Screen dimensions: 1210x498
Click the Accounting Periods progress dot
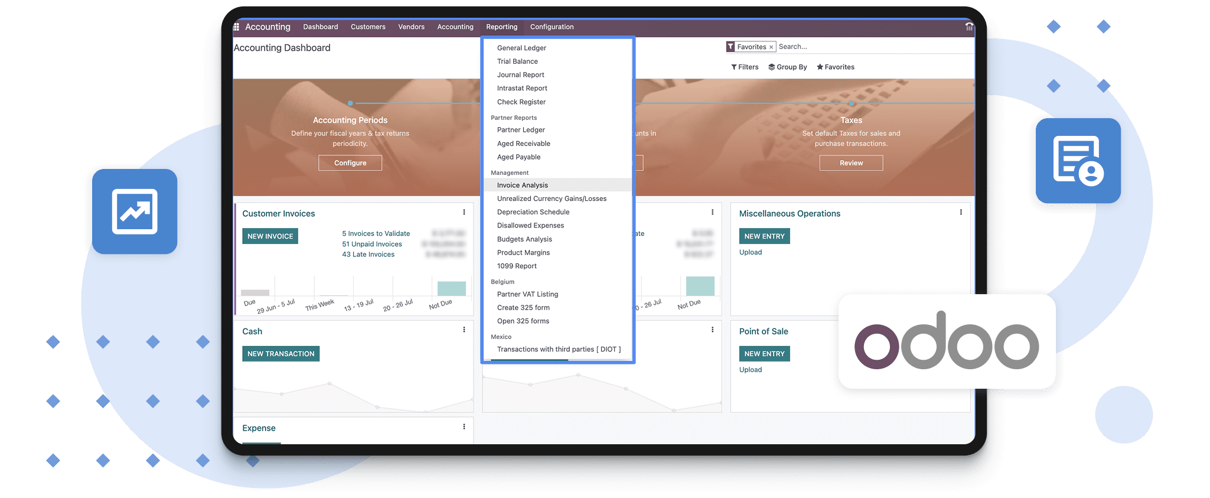pyautogui.click(x=350, y=103)
